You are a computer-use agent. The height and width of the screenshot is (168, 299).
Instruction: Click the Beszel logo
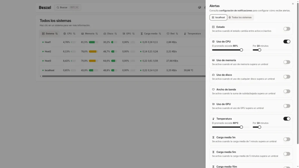[x=45, y=7]
